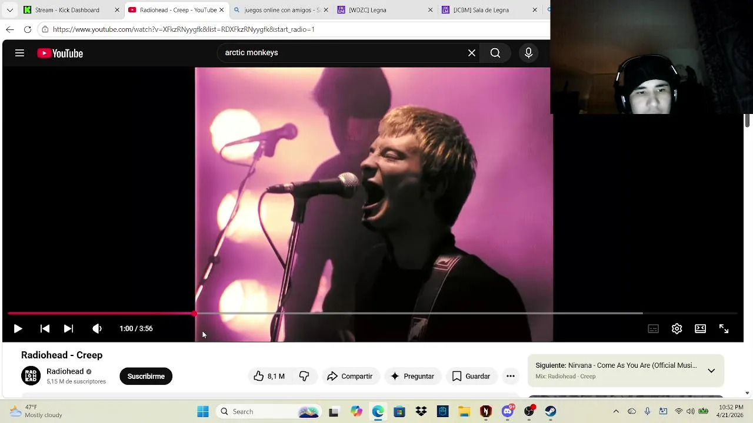
Task: Open the YouTube guide hamburger menu
Action: [x=19, y=53]
